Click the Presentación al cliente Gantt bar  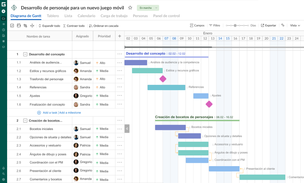[224, 169]
